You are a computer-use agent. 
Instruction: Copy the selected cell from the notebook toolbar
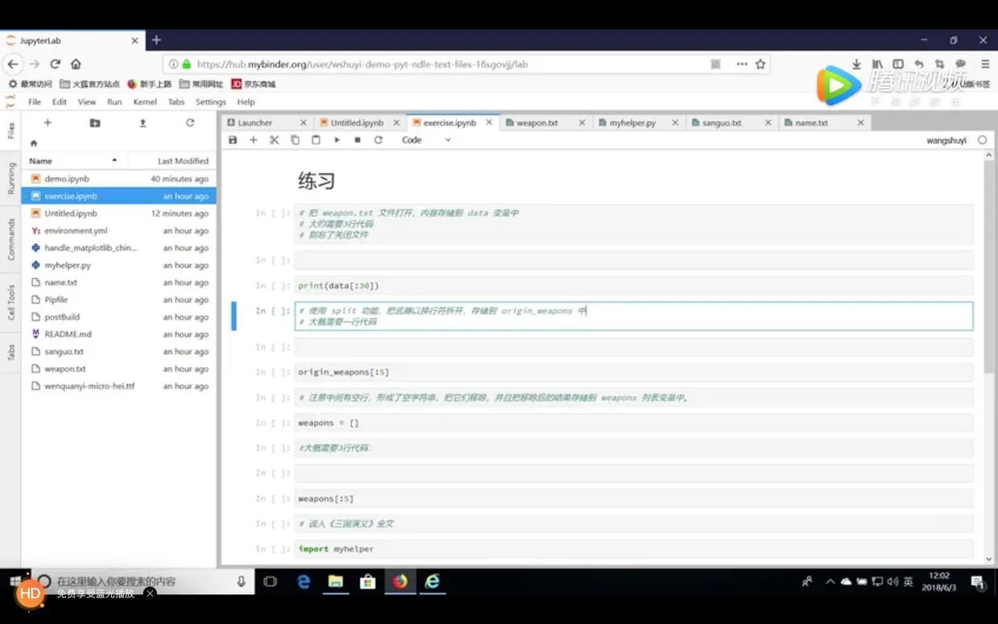(295, 140)
